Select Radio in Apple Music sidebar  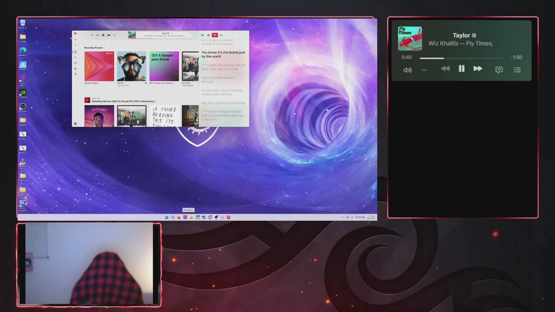point(75,63)
